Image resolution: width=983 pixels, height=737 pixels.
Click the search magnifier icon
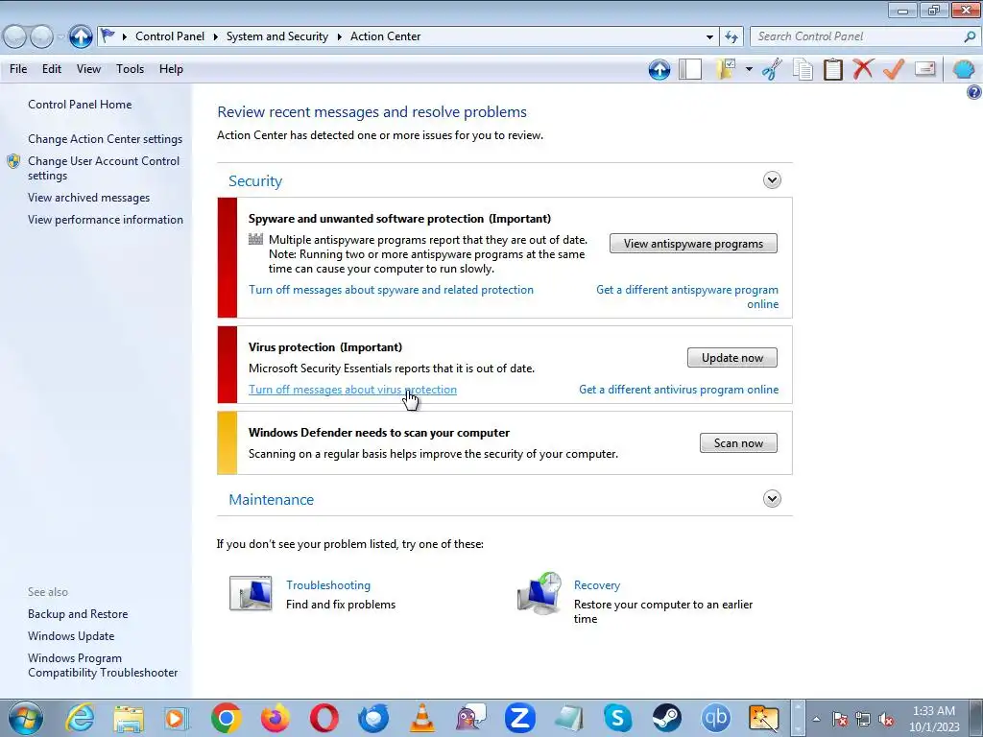pos(969,37)
